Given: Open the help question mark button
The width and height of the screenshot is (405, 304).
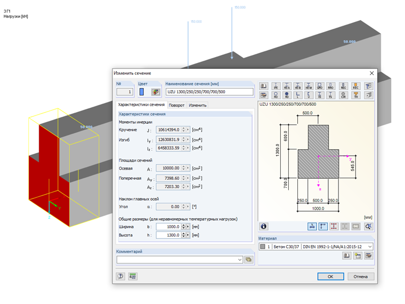Looking at the screenshot, I should 120,276.
